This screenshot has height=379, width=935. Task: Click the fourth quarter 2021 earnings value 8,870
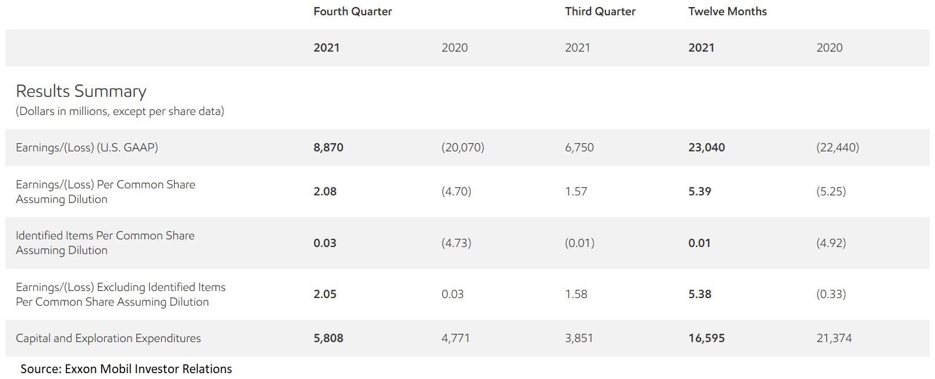329,147
